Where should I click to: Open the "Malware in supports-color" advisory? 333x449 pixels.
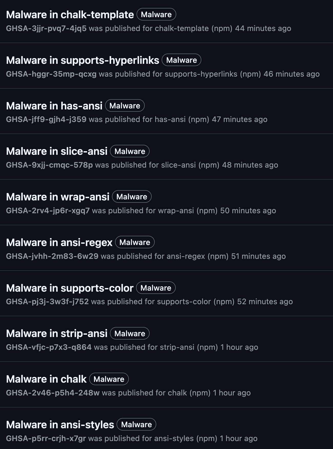(69, 288)
